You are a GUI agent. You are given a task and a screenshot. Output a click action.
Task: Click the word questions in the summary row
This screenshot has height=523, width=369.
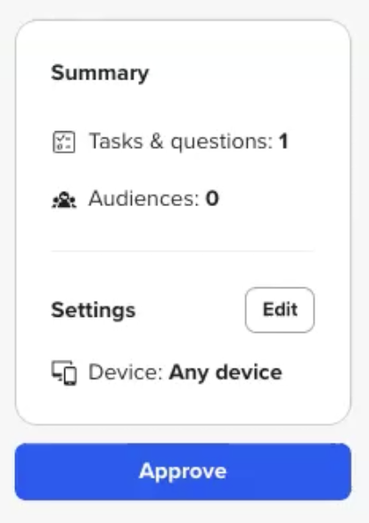click(222, 143)
